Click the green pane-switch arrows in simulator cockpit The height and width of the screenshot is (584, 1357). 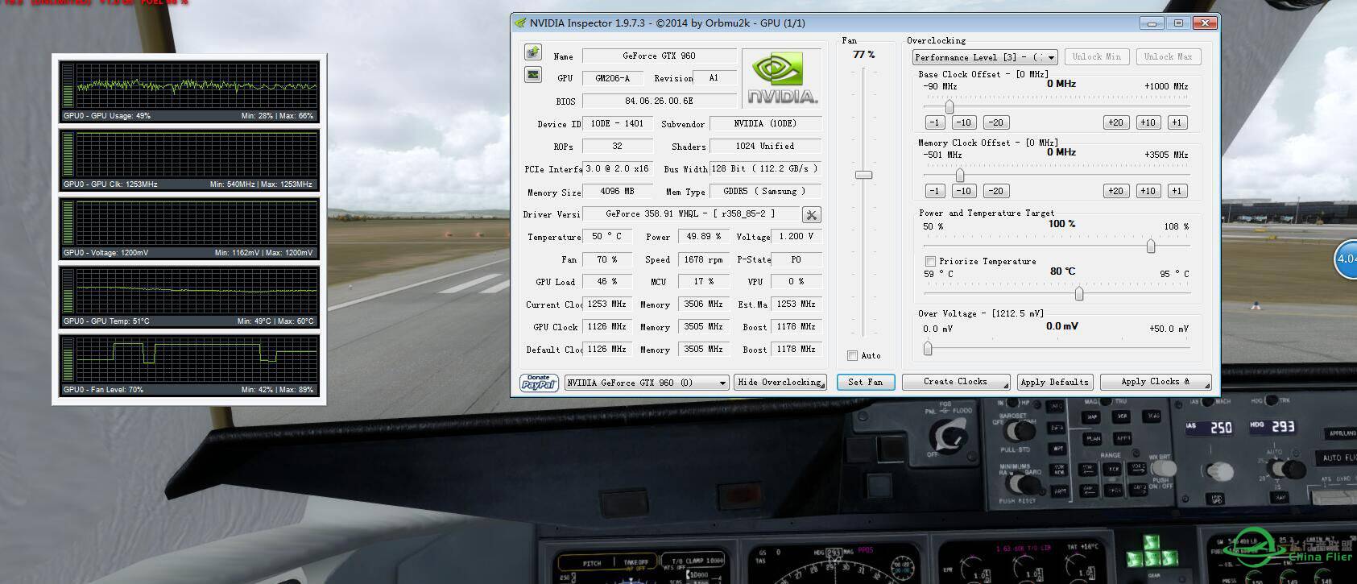click(1152, 553)
